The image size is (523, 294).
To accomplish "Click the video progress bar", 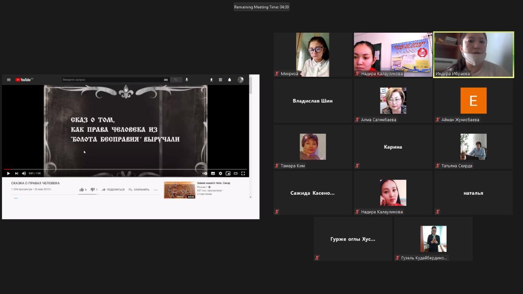I will [x=123, y=169].
